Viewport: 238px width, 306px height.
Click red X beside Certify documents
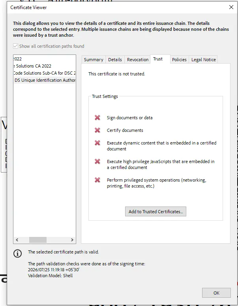coord(97,130)
